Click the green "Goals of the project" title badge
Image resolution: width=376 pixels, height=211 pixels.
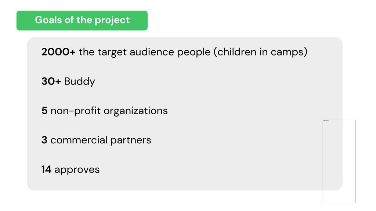82,20
